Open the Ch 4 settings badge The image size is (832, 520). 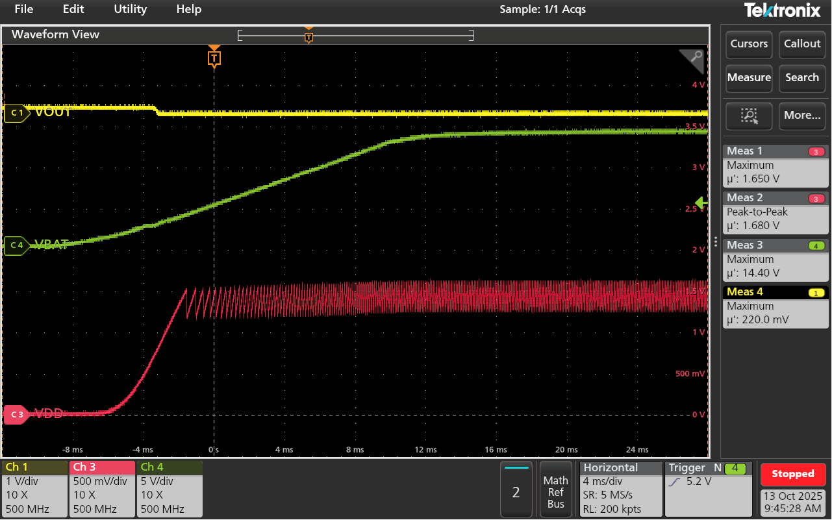pyautogui.click(x=170, y=489)
